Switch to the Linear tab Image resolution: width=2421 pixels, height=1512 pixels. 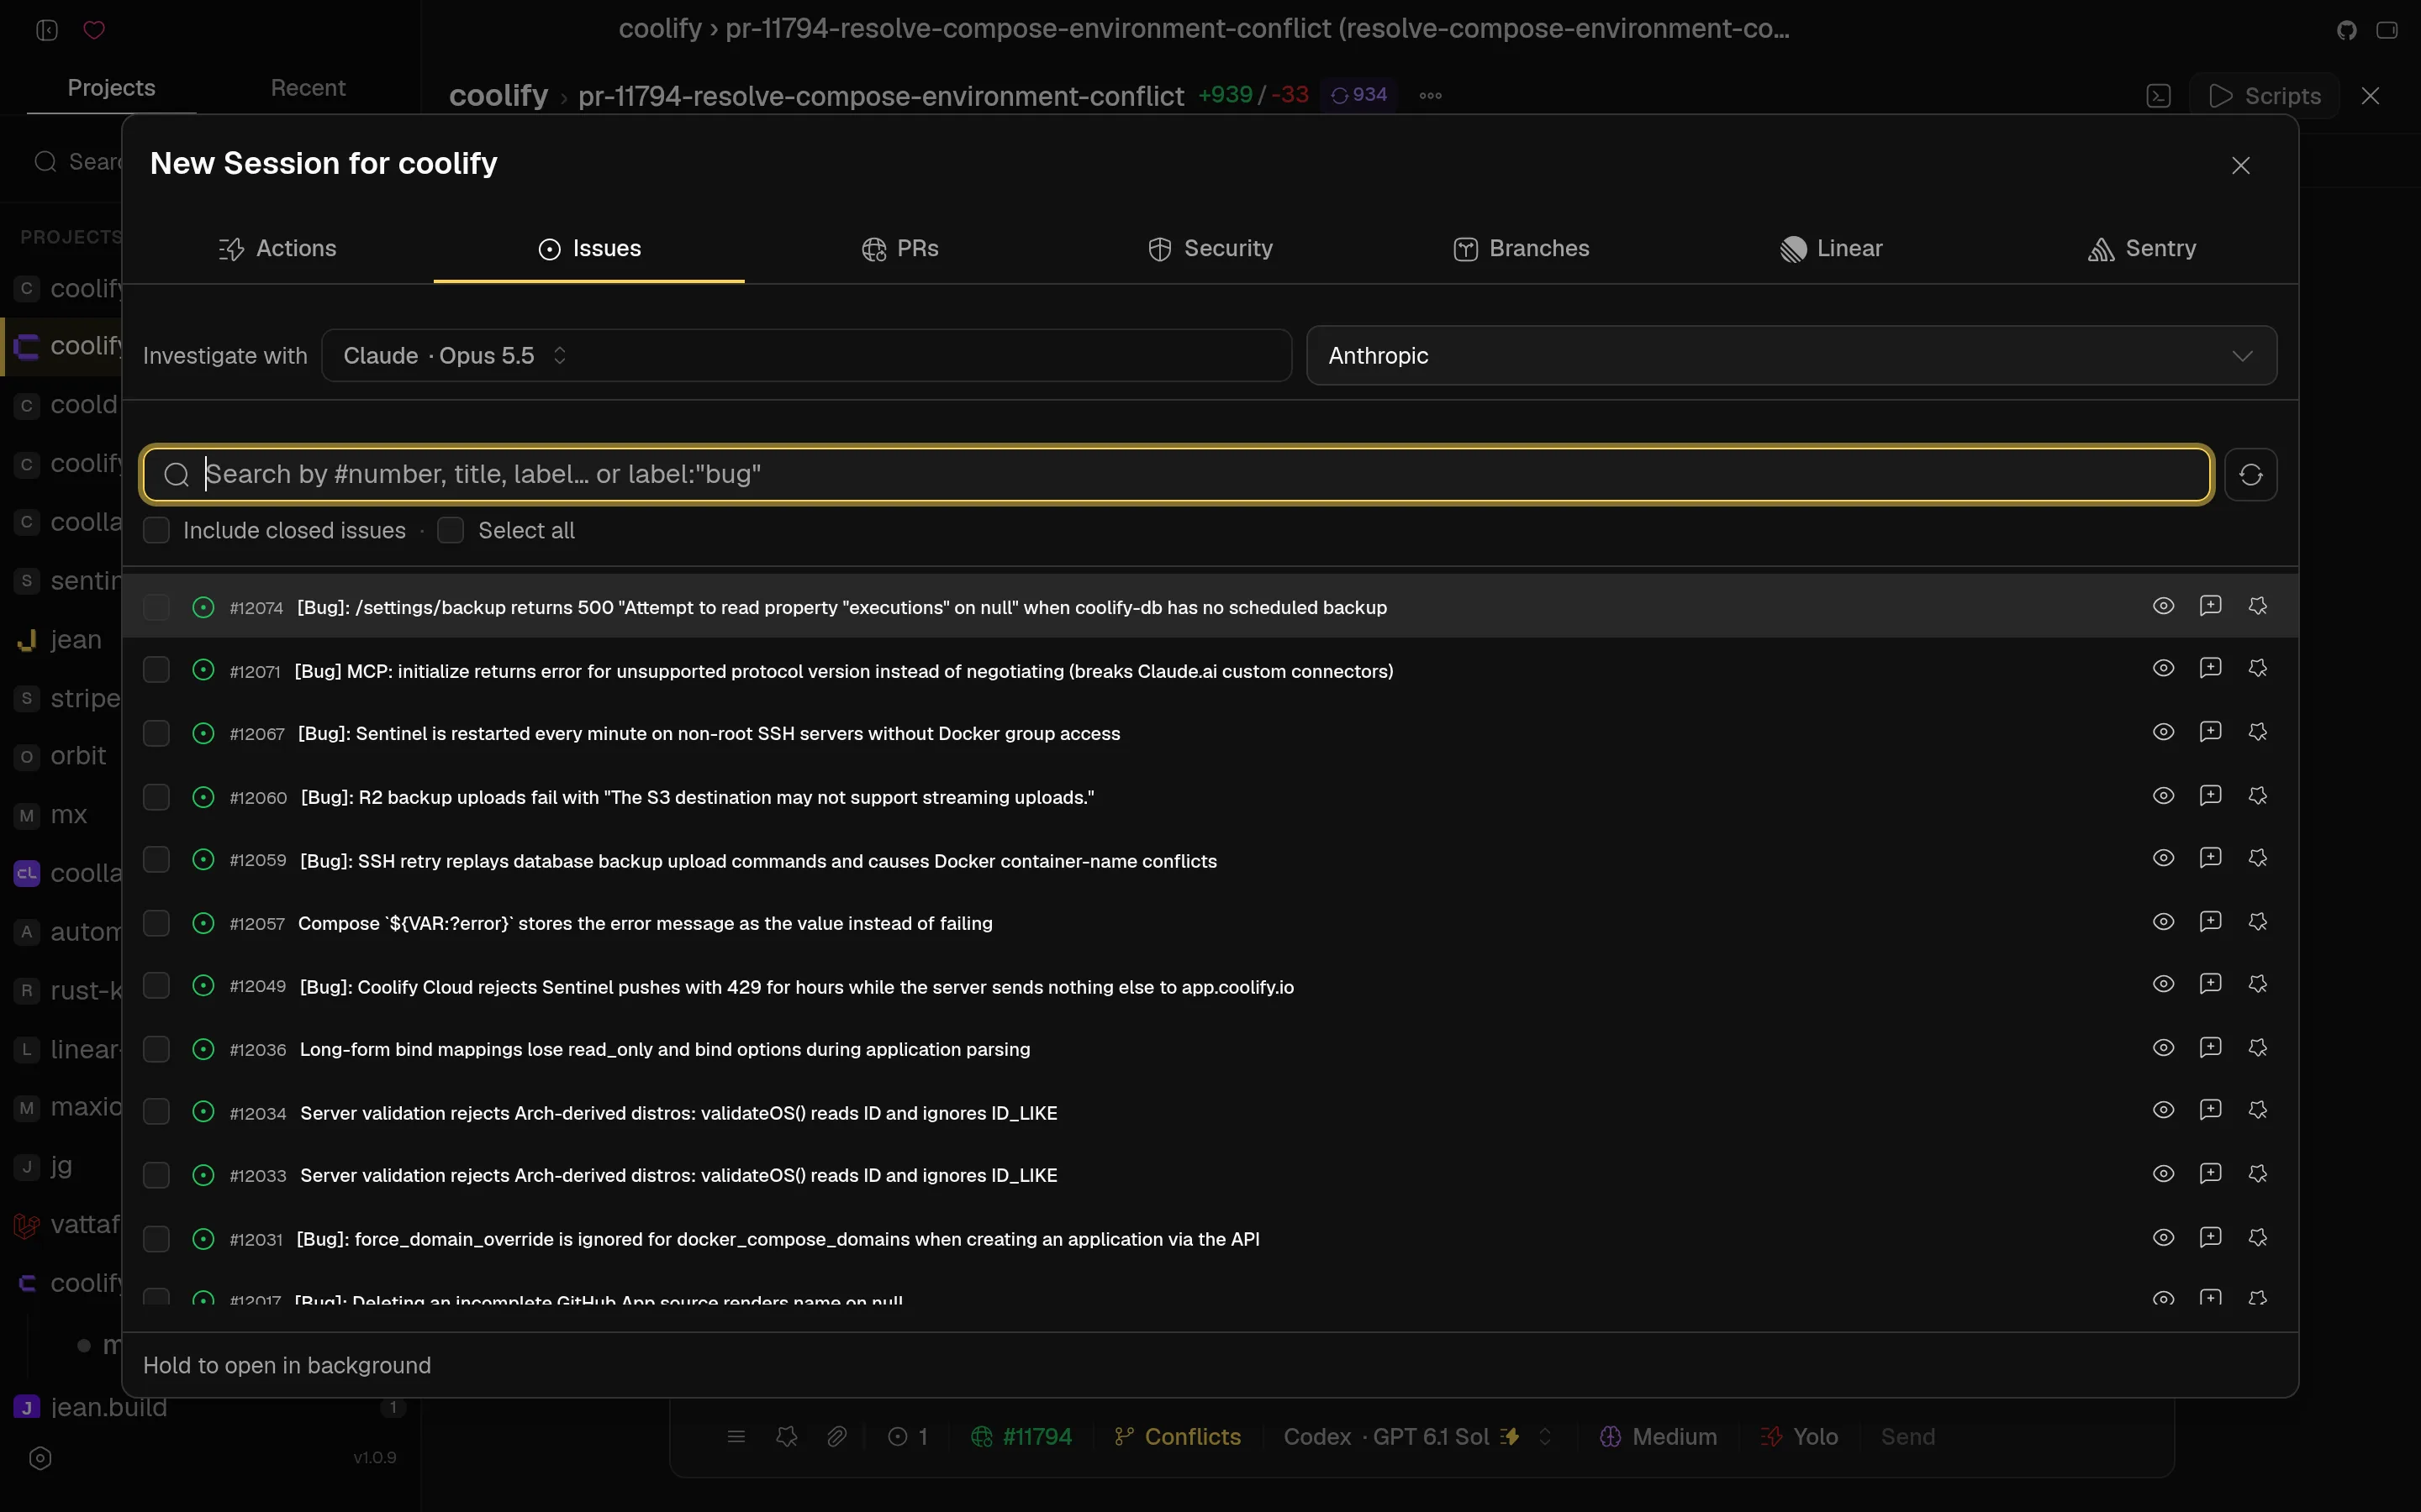pyautogui.click(x=1832, y=249)
